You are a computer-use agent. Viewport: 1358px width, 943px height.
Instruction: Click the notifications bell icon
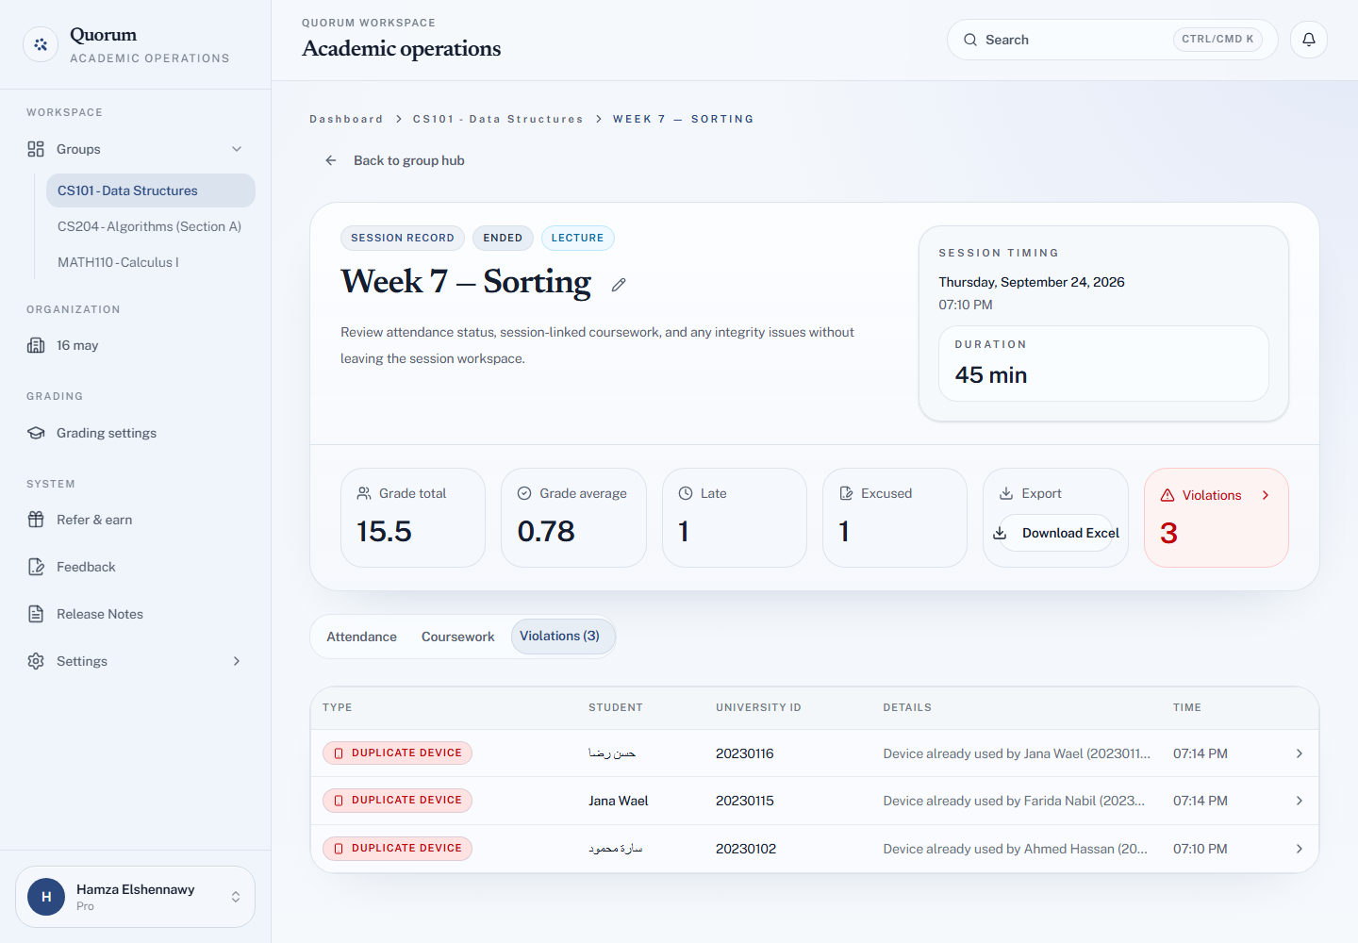point(1309,40)
